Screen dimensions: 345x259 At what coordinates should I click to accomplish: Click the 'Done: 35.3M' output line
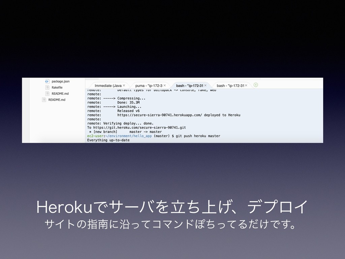coord(128,103)
